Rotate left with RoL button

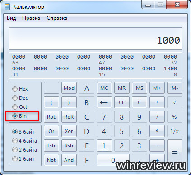(51, 117)
